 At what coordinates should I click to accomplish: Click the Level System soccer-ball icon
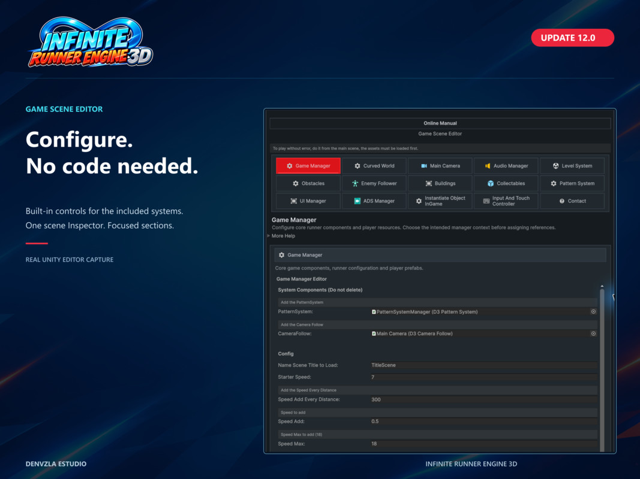[555, 166]
